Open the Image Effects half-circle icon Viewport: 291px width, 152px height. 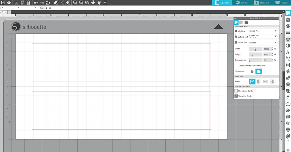click(288, 46)
